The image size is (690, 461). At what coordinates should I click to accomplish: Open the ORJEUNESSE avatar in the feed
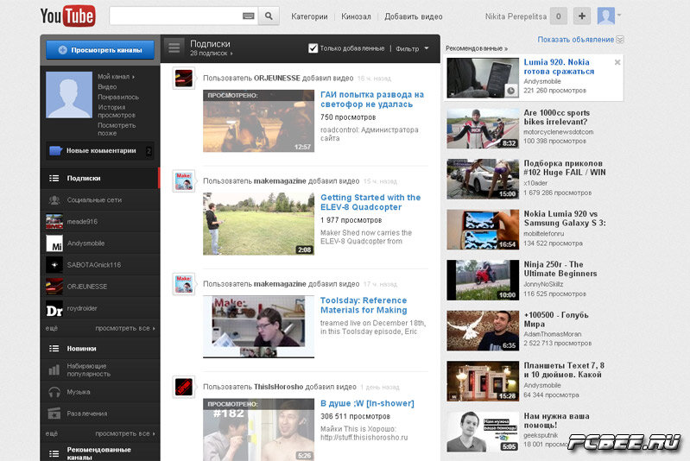coord(183,78)
